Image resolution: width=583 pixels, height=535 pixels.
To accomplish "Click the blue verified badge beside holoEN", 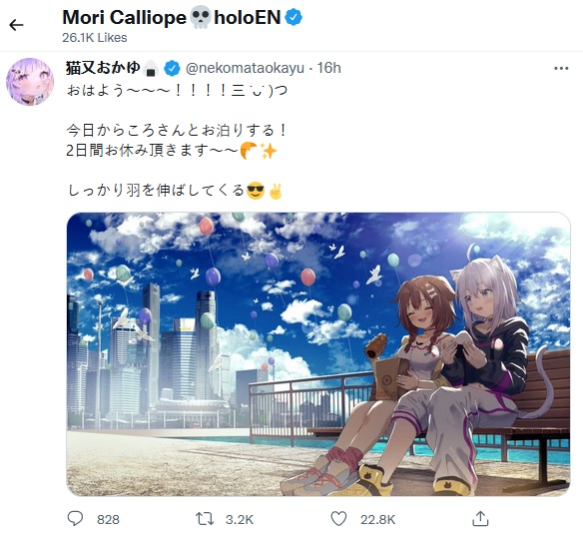I will click(293, 18).
